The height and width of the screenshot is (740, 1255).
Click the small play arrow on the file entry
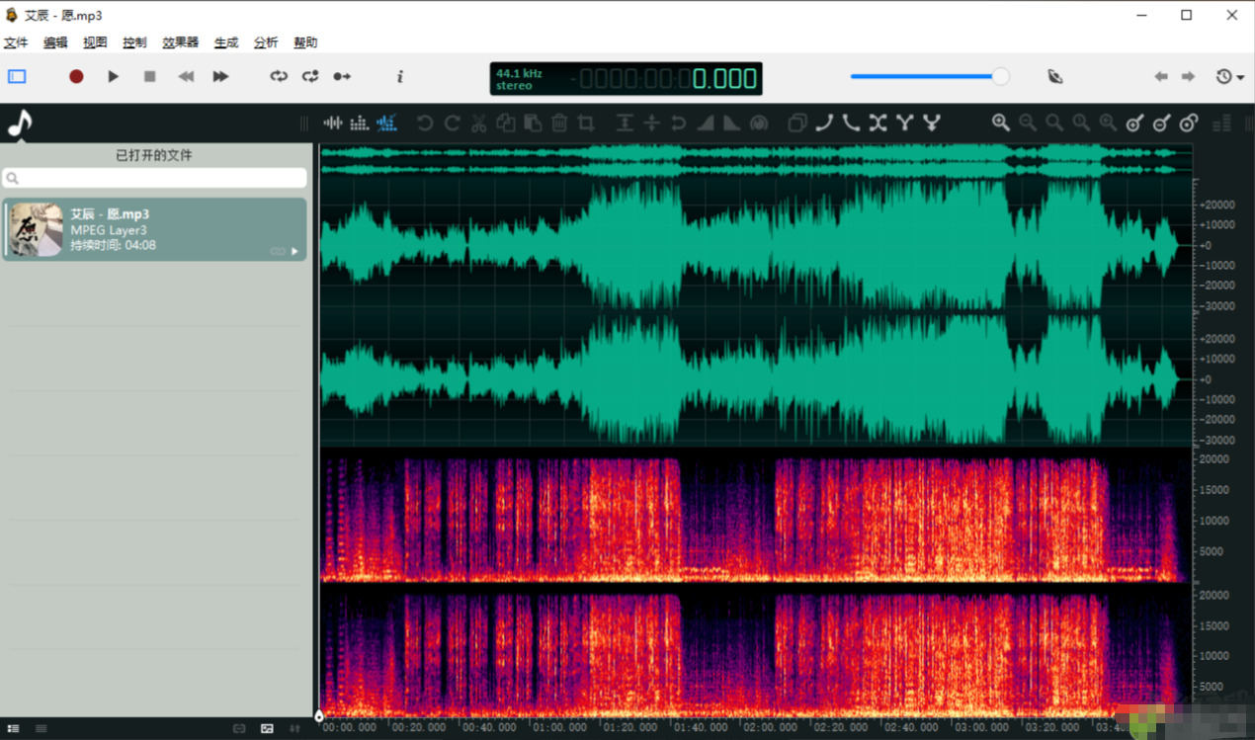tap(294, 251)
